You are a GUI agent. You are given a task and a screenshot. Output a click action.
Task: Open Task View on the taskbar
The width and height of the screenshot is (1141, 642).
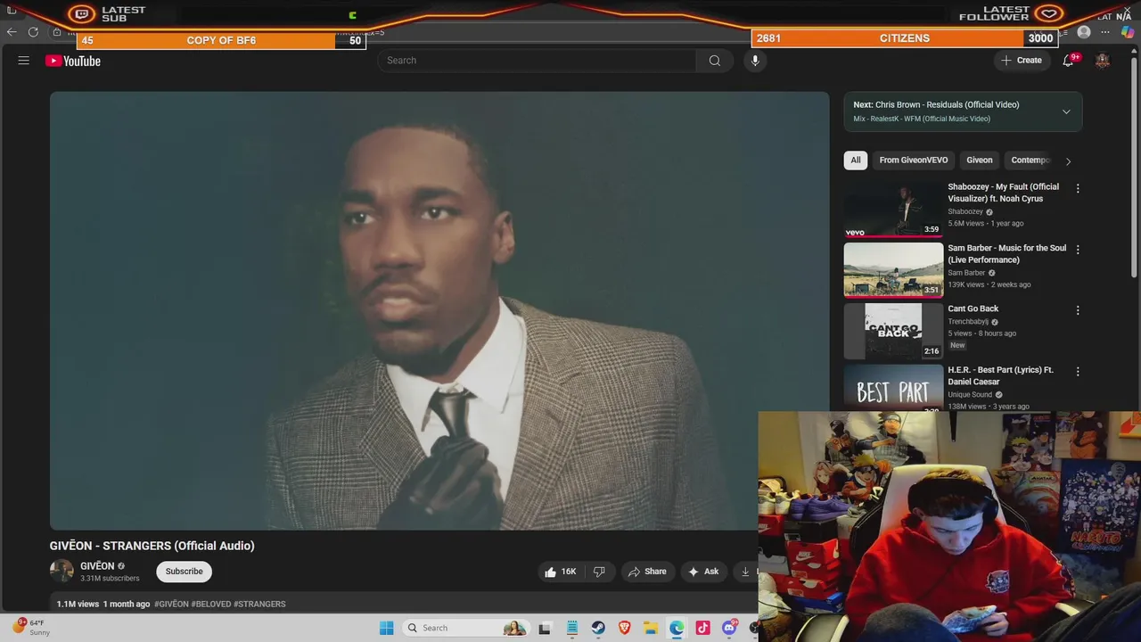coord(545,628)
